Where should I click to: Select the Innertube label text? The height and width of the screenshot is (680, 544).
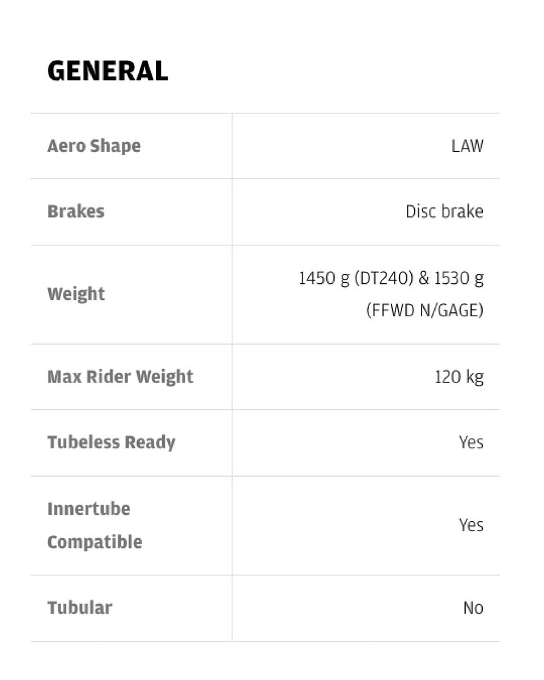(88, 509)
